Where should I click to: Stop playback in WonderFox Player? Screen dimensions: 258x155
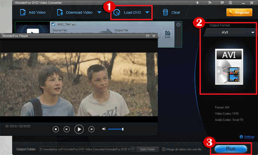pyautogui.click(x=56, y=129)
